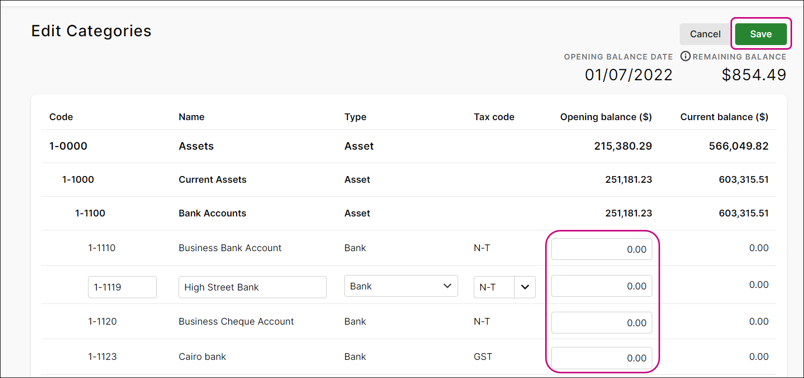Screen dimensions: 804x378
Task: Click the opening balance field for Cairo bank
Action: [601, 358]
